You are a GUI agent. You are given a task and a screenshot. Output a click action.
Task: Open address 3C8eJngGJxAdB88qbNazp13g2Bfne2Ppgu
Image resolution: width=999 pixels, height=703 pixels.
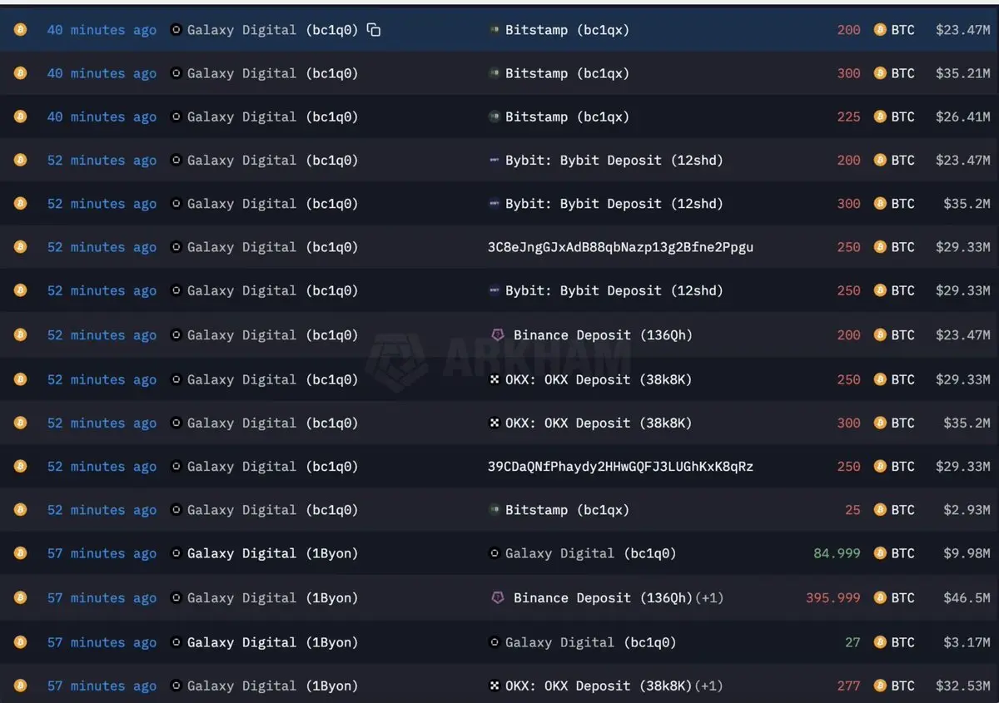coord(620,247)
